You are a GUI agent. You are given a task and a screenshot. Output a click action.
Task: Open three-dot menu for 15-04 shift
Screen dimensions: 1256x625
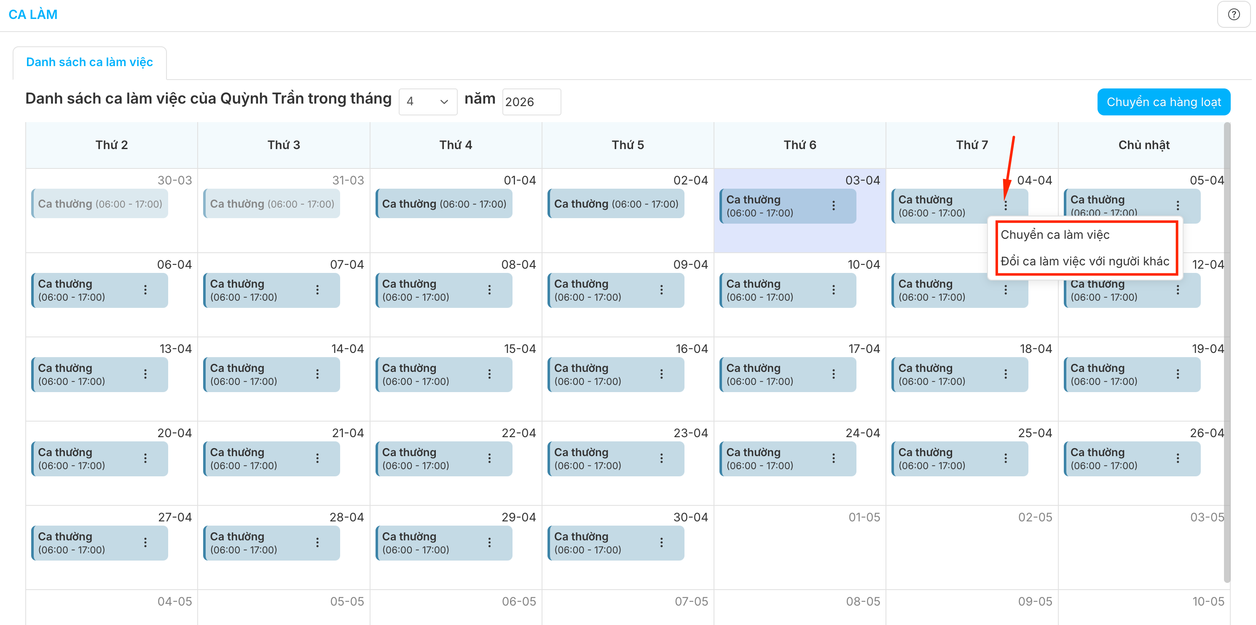tap(489, 374)
